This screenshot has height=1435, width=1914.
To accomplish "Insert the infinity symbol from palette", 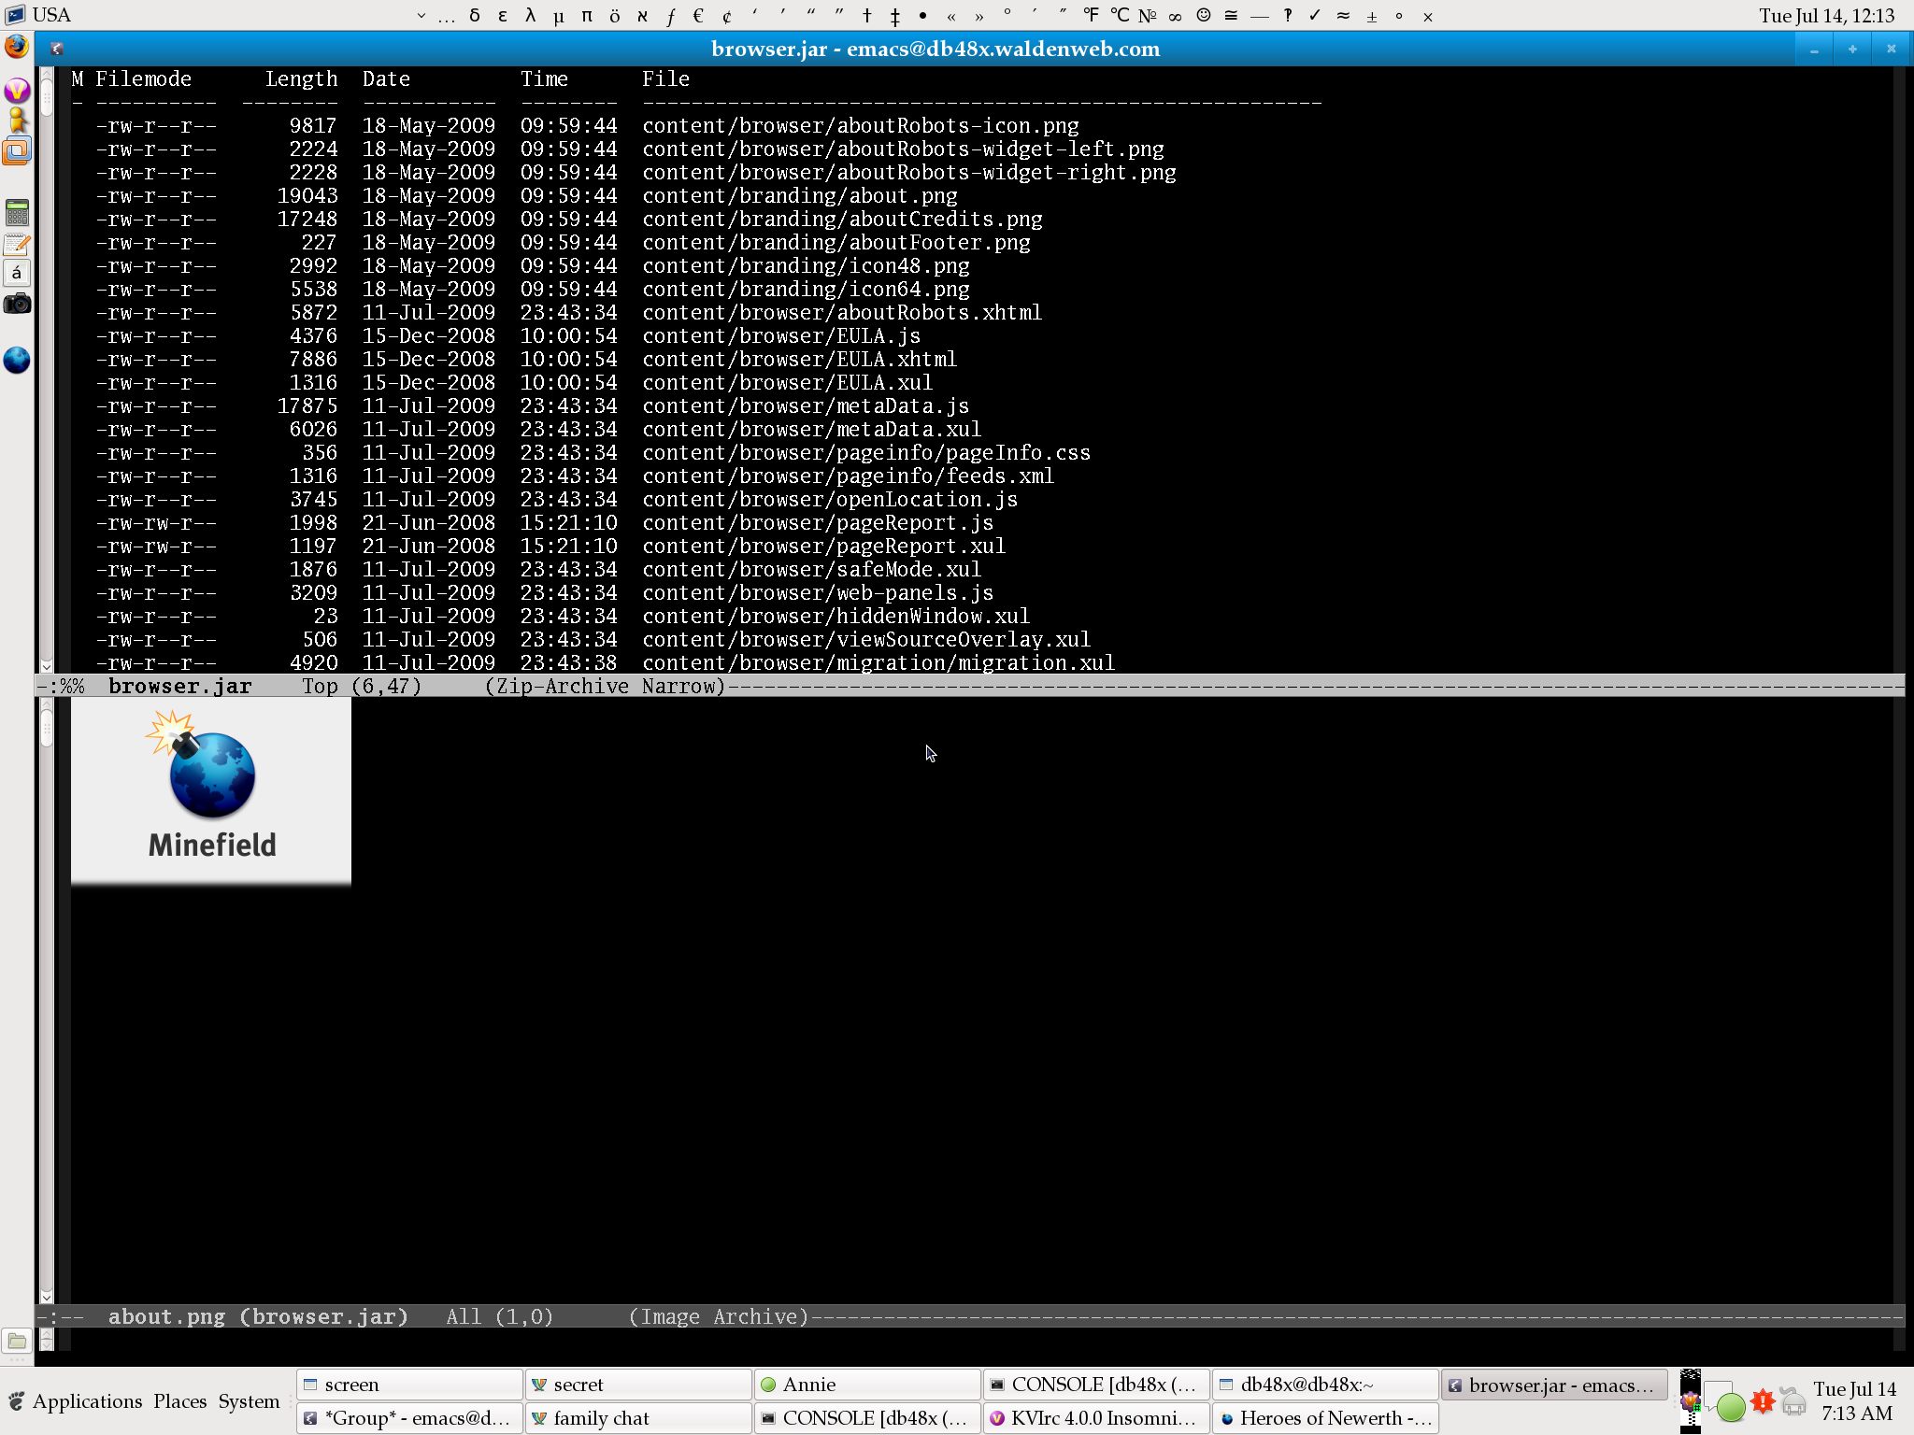I will (x=1176, y=16).
